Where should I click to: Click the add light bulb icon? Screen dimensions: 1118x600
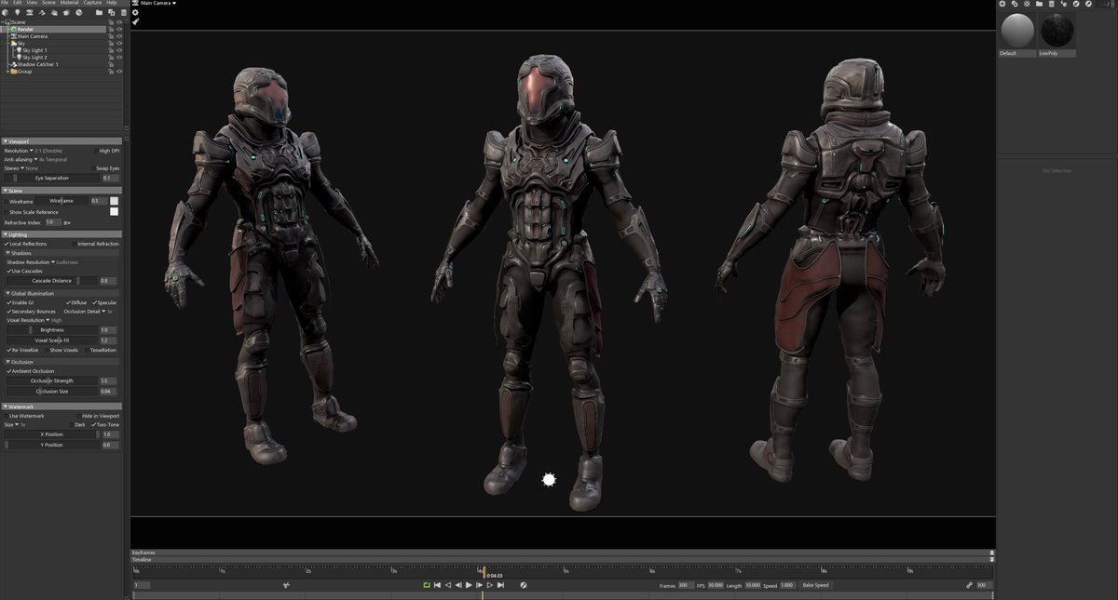[17, 12]
